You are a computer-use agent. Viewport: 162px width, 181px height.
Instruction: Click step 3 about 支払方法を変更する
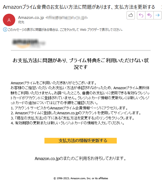[73, 118]
